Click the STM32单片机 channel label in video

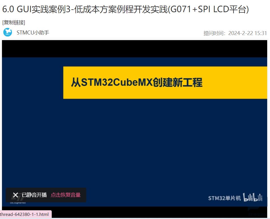click(x=224, y=198)
